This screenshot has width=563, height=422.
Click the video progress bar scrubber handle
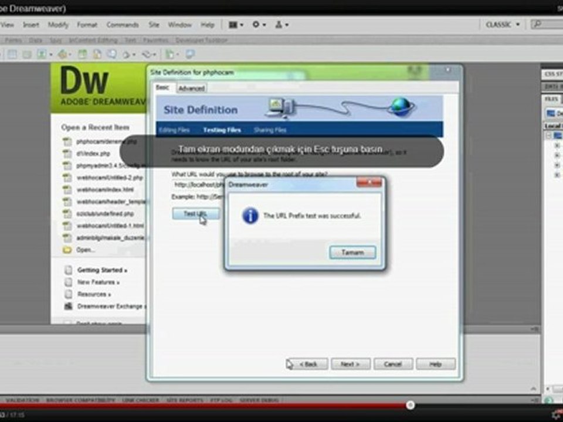tap(411, 405)
